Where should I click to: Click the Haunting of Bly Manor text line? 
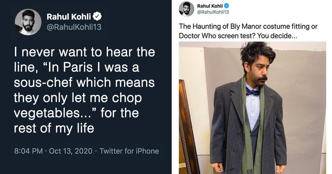click(x=248, y=27)
